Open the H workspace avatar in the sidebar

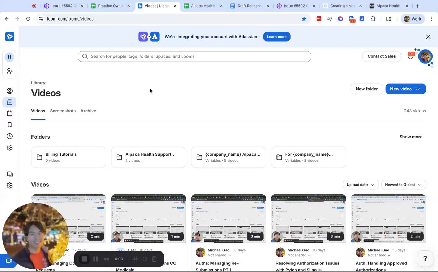pyautogui.click(x=9, y=57)
